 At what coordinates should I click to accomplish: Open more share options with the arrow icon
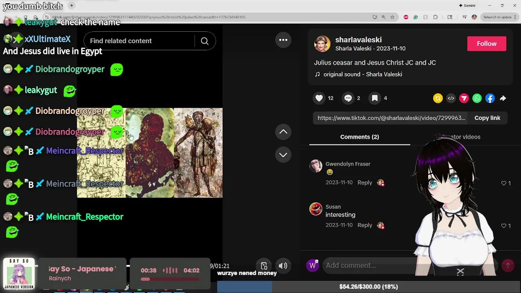(503, 98)
